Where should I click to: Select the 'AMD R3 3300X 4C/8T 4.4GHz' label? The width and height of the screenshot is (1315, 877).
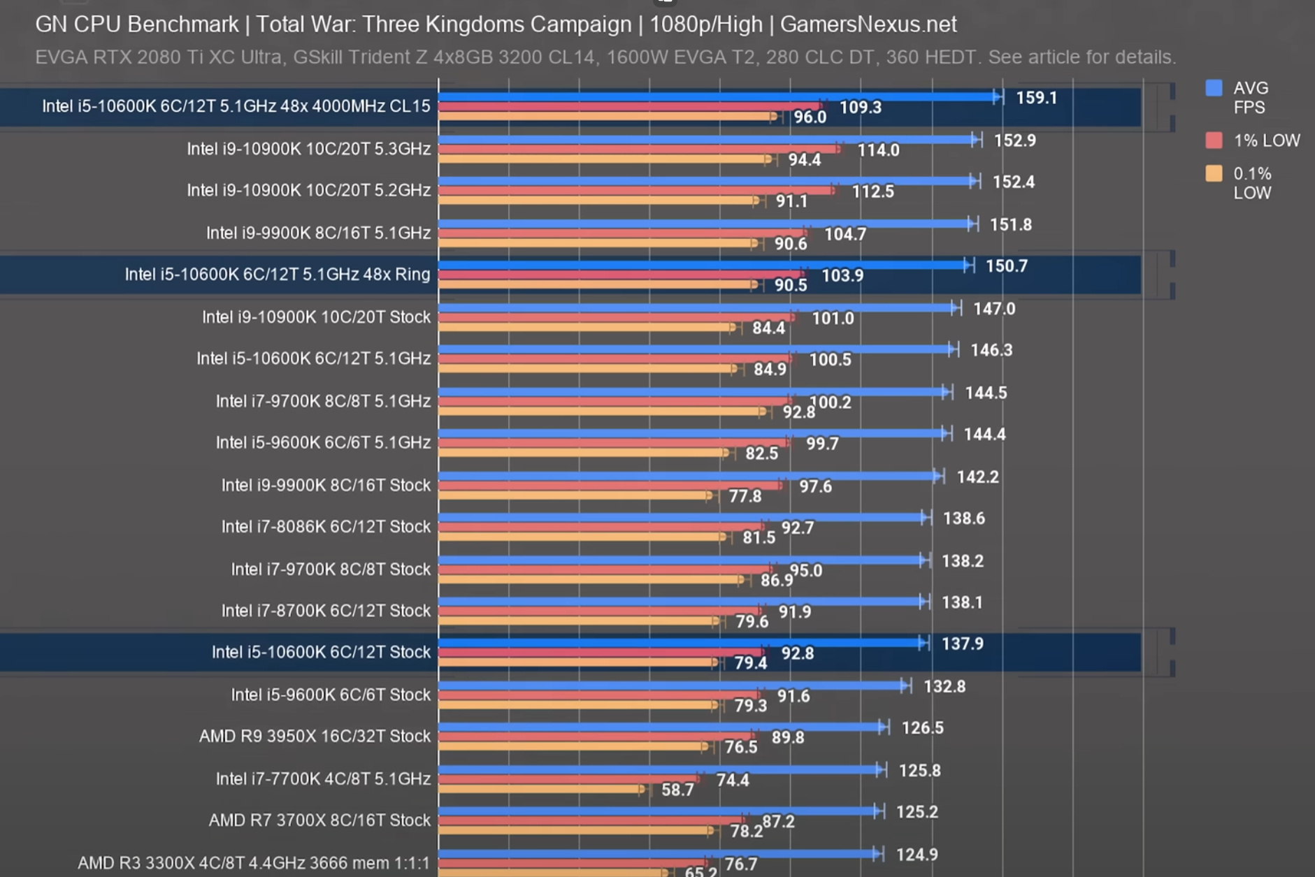click(254, 863)
